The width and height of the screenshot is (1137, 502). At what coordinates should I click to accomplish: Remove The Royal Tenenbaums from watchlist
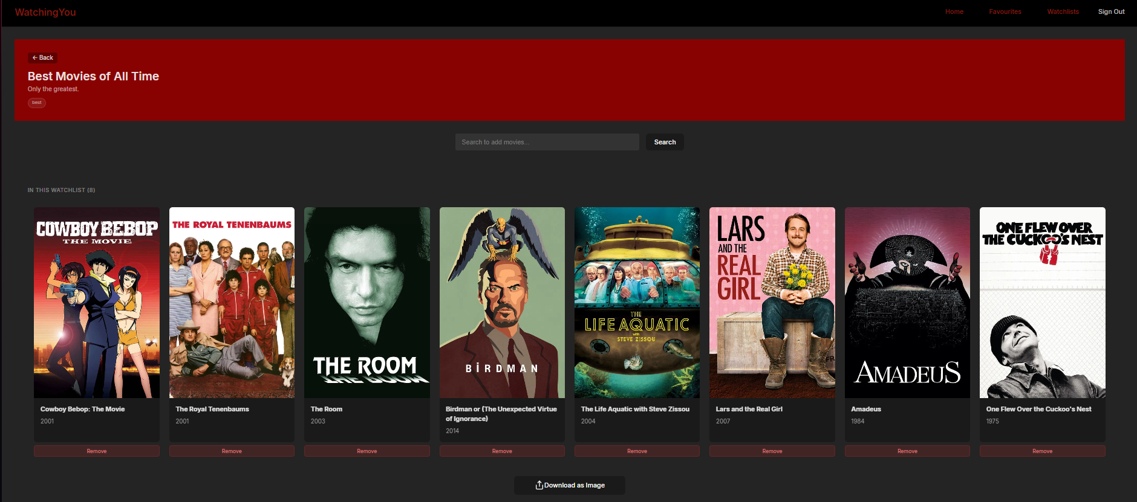coord(232,451)
